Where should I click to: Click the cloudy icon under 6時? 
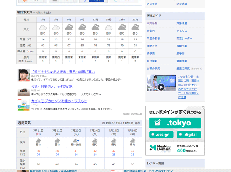[69, 28]
